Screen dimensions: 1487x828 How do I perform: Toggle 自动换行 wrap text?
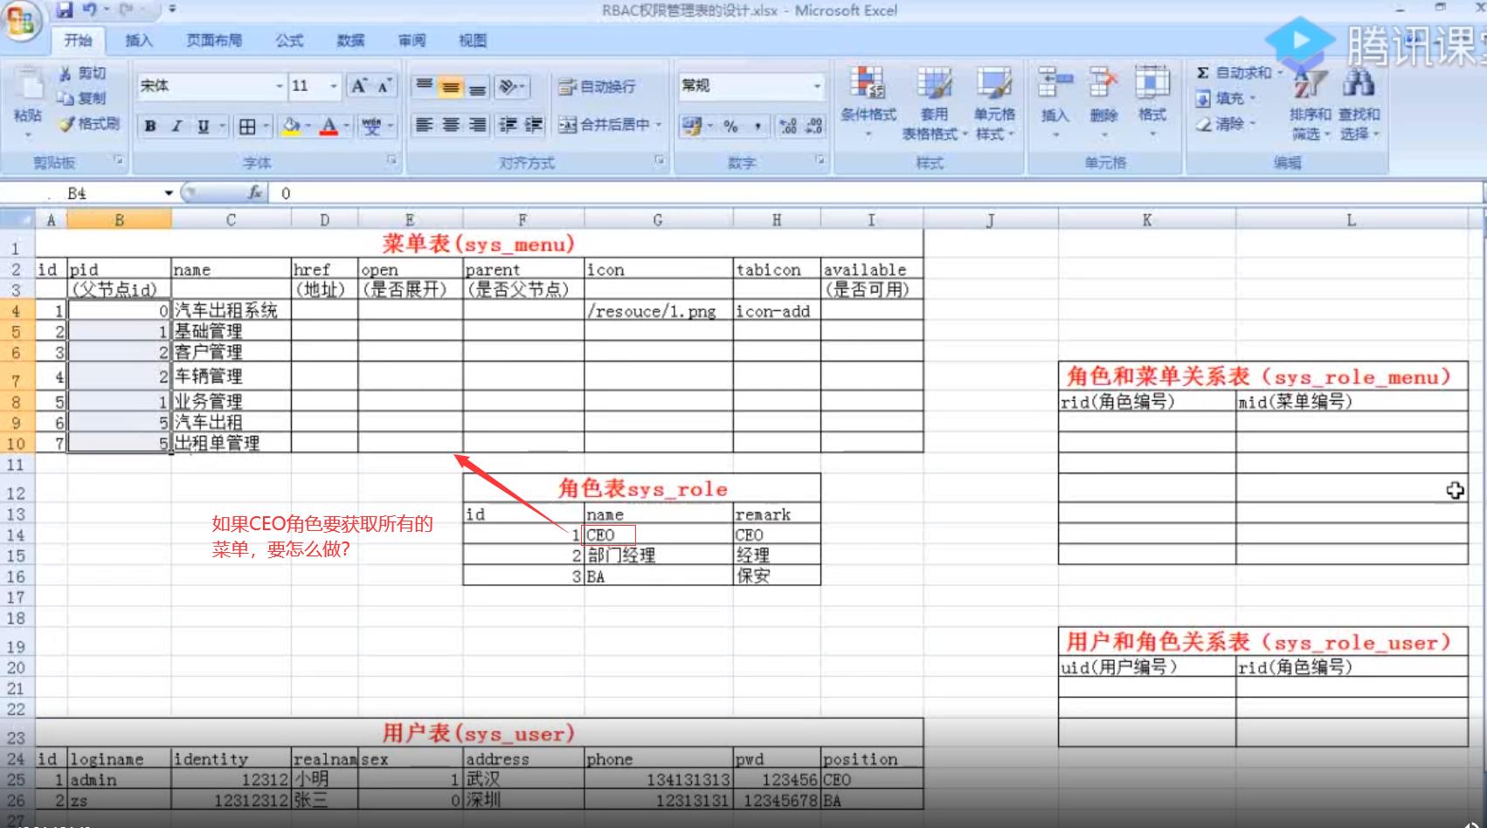point(598,86)
